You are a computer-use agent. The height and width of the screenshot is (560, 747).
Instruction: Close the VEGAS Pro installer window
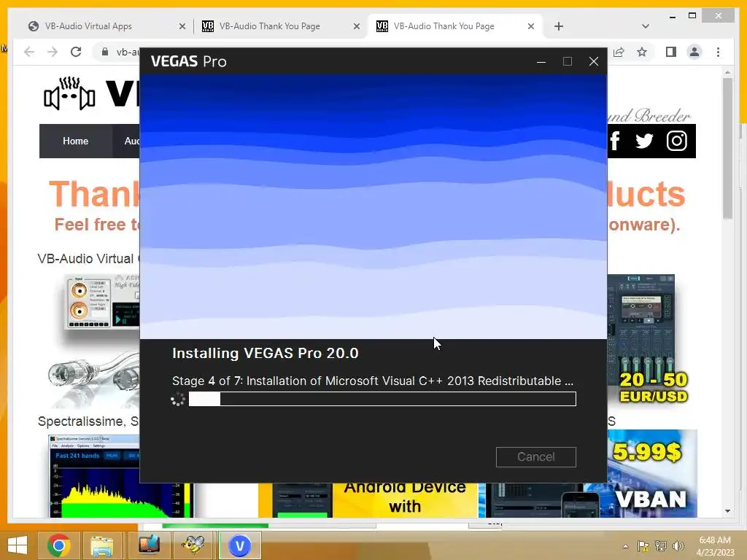point(594,61)
